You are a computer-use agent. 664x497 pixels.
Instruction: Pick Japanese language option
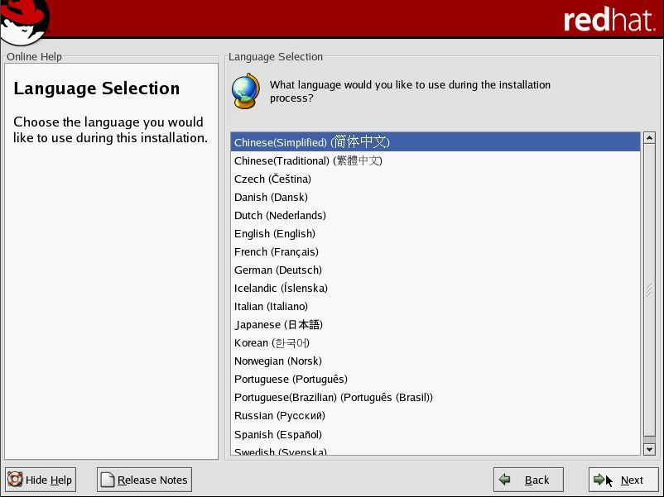tap(278, 325)
